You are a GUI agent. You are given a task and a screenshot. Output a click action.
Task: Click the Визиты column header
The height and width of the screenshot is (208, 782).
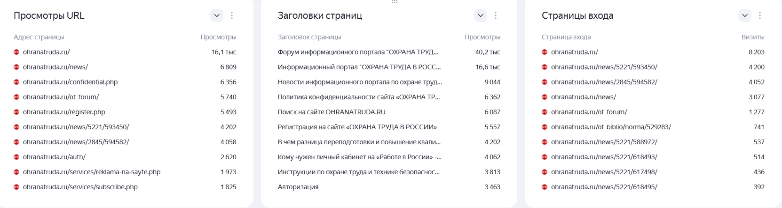753,37
